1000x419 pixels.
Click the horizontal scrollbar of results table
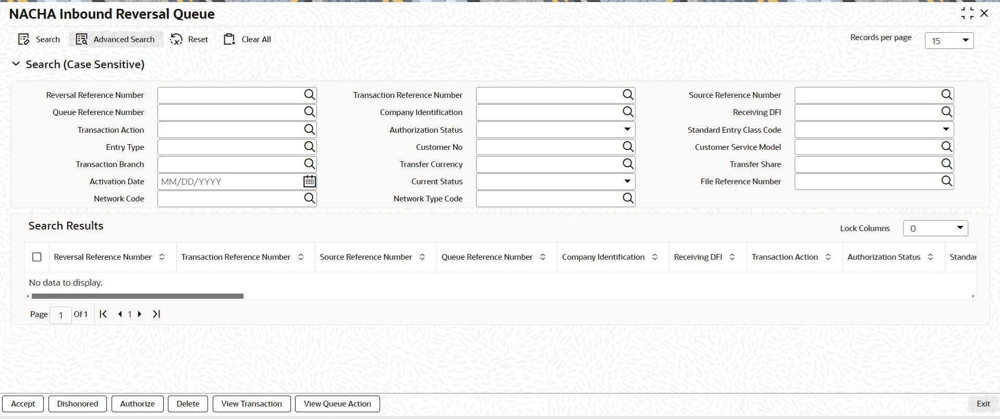coord(138,296)
